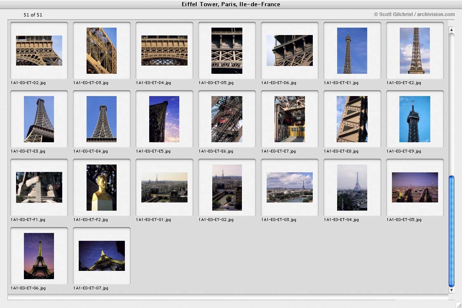Select the 1A1-EG-ET-D3.jpg thumbnail
The height and width of the screenshot is (308, 462).
point(101,51)
